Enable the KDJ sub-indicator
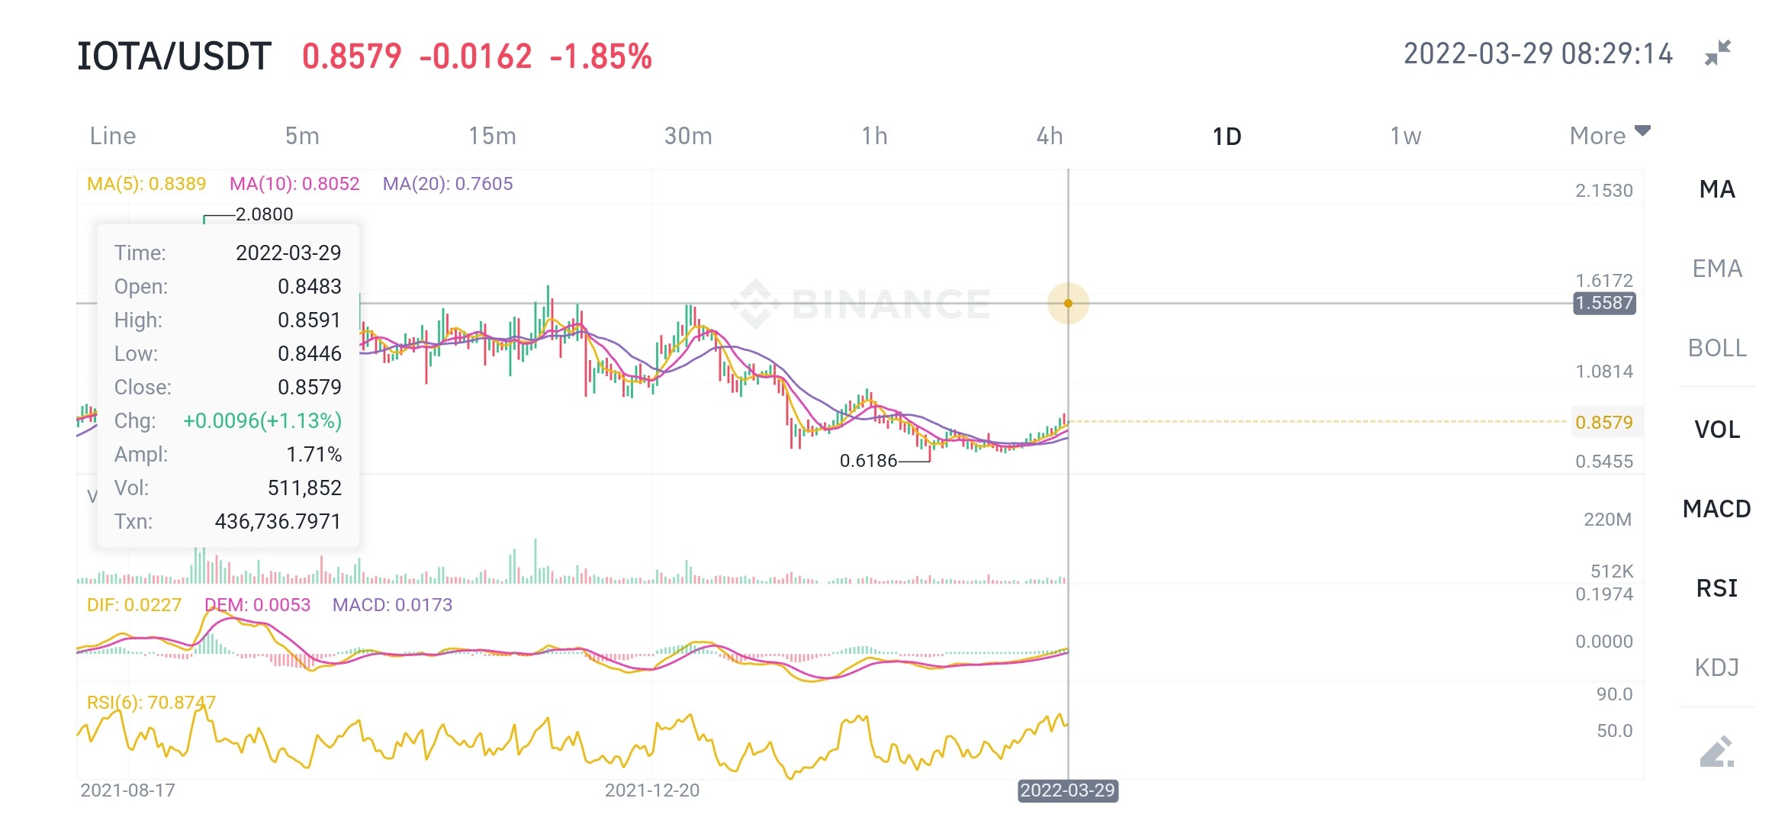Viewport: 1785px width, 824px height. tap(1717, 668)
